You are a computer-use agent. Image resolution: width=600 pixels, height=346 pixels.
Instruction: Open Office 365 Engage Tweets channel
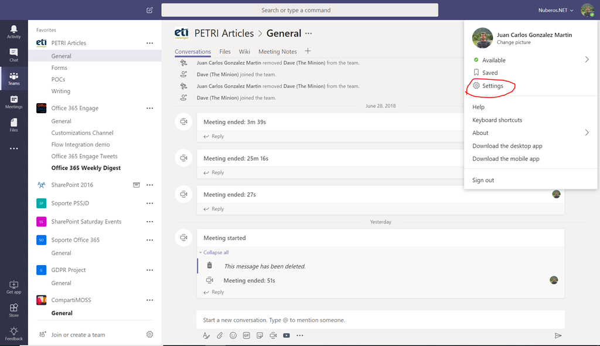84,157
